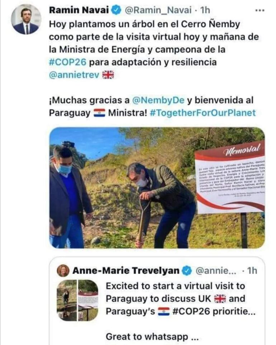This screenshot has height=345, width=276.
Task: Open the tree planting photo
Action: pyautogui.click(x=157, y=188)
